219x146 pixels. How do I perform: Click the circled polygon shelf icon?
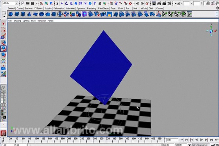[60, 14]
